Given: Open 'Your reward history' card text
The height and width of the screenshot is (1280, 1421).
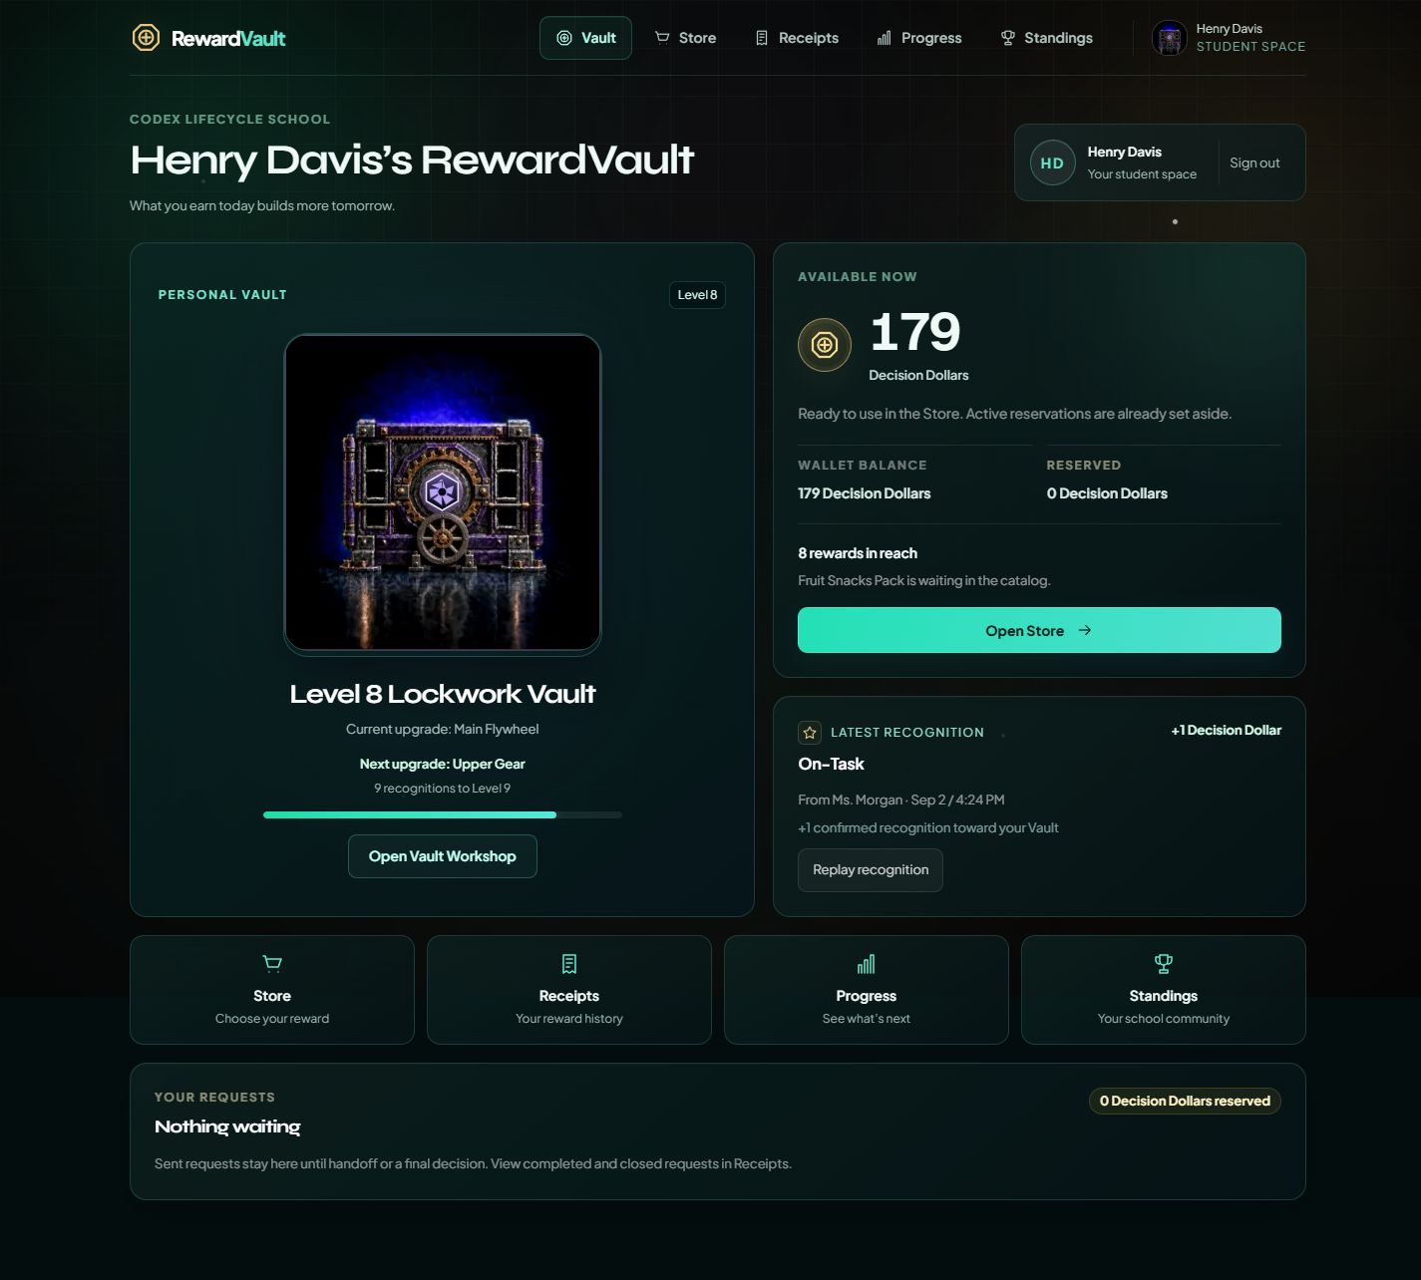Looking at the screenshot, I should pos(569,1019).
